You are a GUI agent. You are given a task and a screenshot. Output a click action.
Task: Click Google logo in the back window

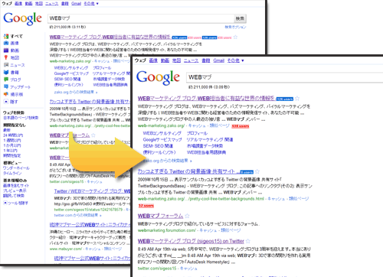point(22,18)
